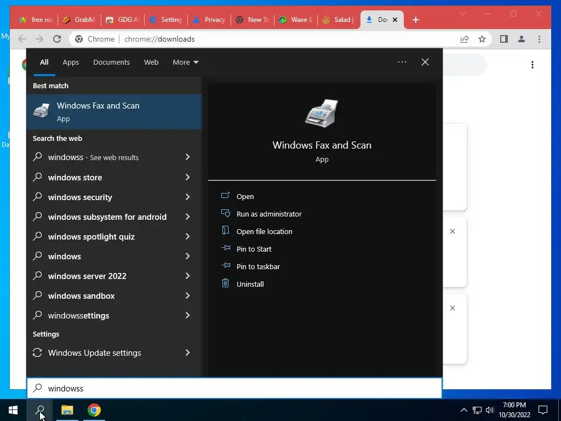Expand 'windows subsystem for android' arrow
Image resolution: width=561 pixels, height=421 pixels.
click(x=187, y=217)
